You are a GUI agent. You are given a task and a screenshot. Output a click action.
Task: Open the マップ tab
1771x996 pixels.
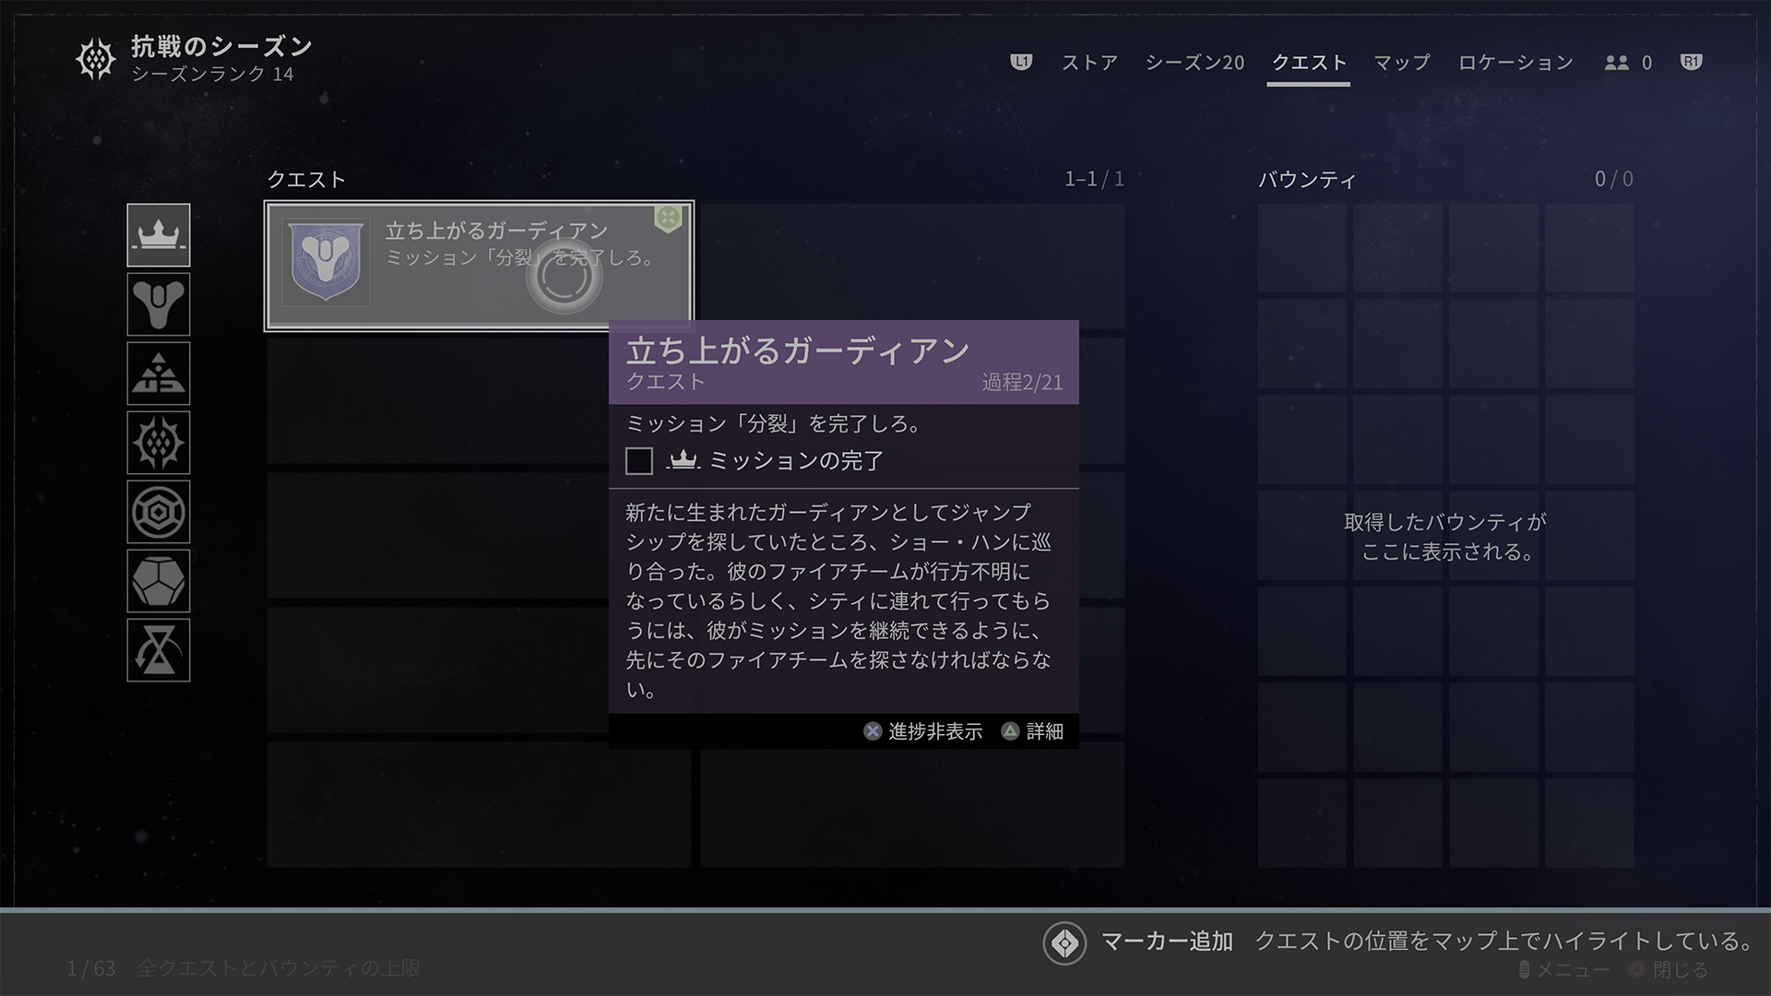pyautogui.click(x=1401, y=63)
